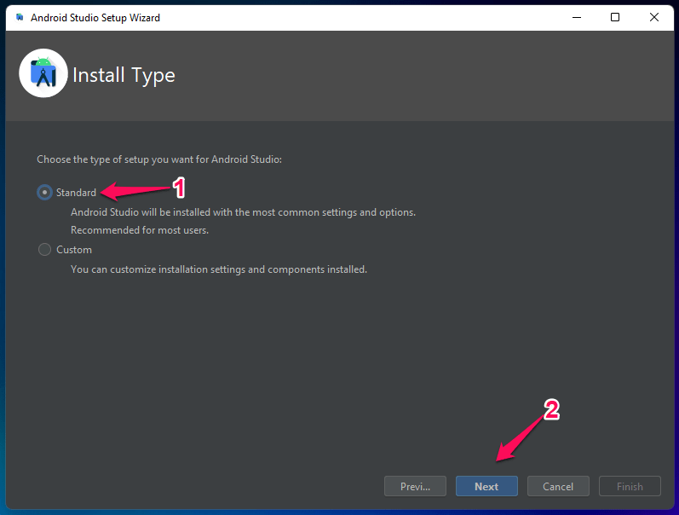Click the Android Studio Setup Wizard title text

tap(95, 18)
